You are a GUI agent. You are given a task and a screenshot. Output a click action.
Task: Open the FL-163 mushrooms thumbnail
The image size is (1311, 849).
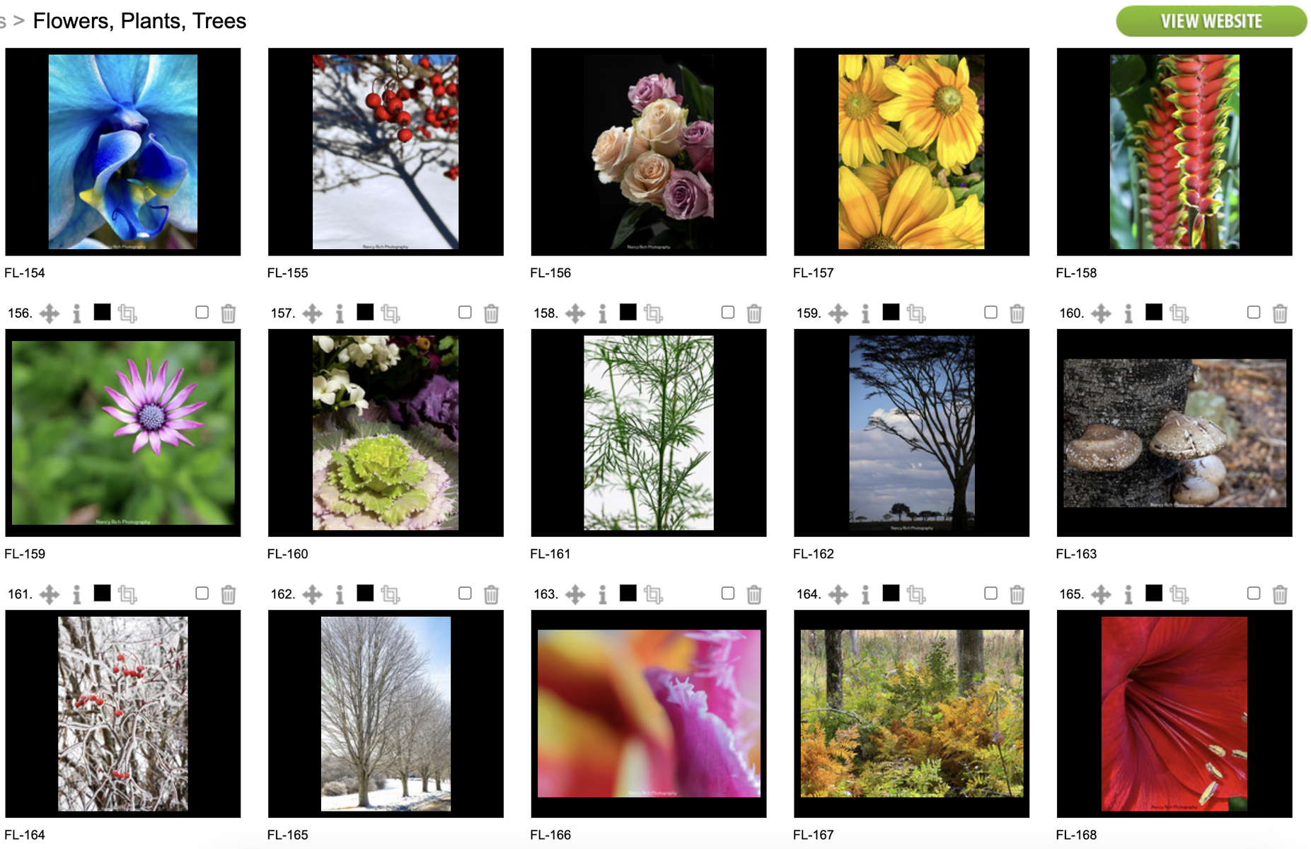pyautogui.click(x=1174, y=433)
